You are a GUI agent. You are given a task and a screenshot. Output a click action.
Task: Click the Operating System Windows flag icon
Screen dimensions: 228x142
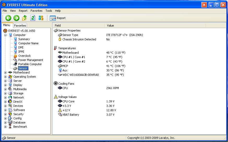10,77
